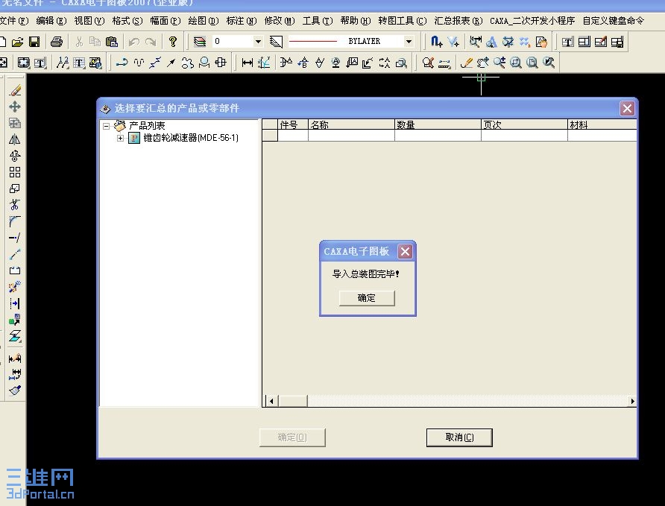Close the 选择要汇总的产品或零部件 dialog
This screenshot has height=506, width=665.
tap(627, 109)
